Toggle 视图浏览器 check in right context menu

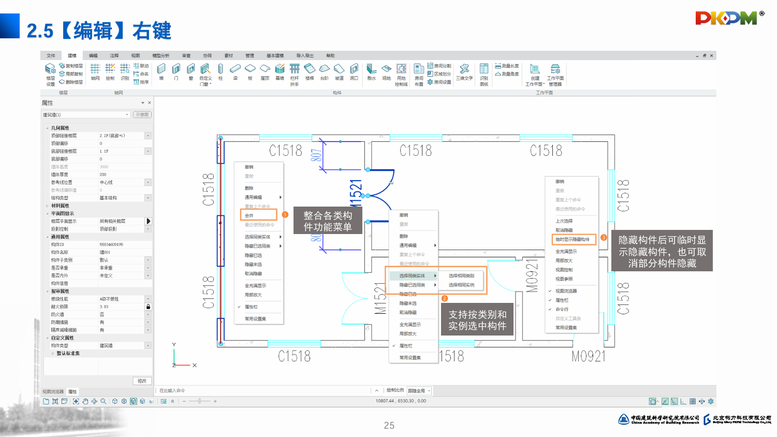pos(565,291)
